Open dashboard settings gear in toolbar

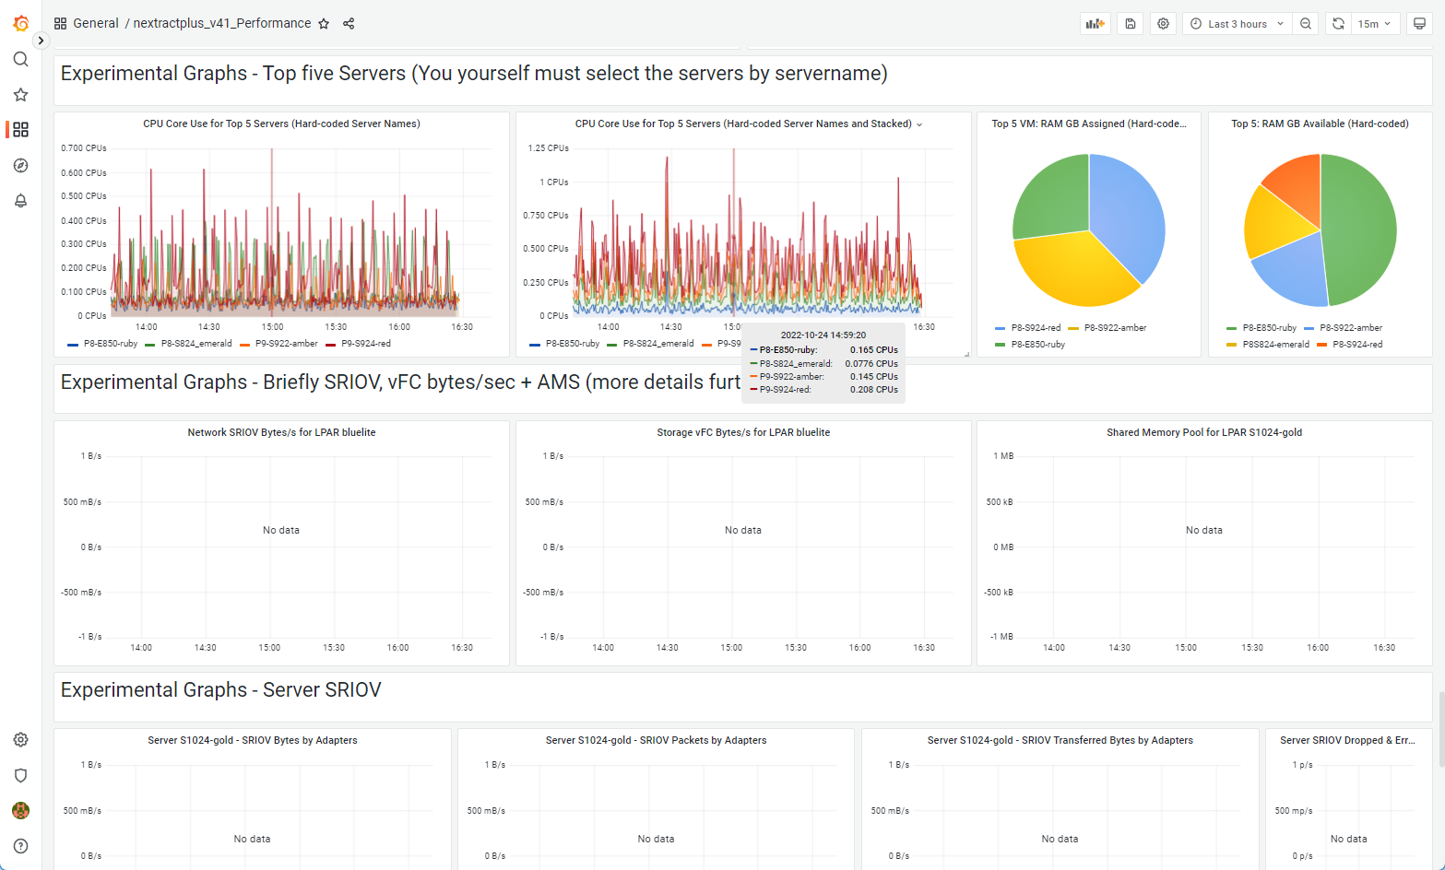click(1163, 24)
